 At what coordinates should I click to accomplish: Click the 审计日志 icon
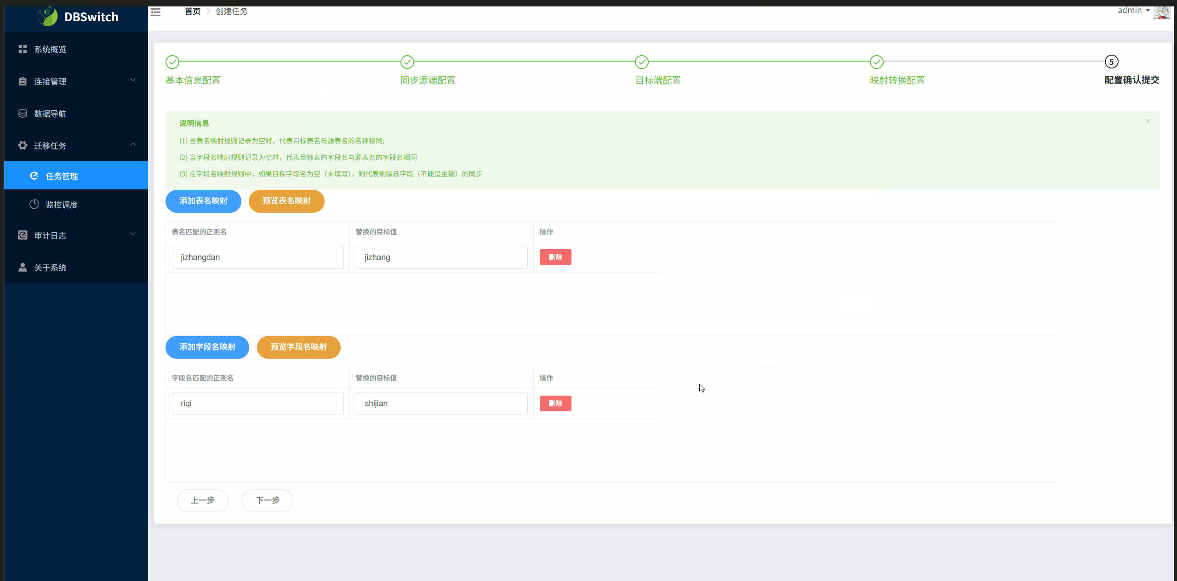(23, 235)
